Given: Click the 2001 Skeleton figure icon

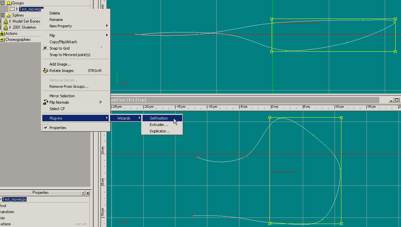Looking at the screenshot, I should point(6,27).
